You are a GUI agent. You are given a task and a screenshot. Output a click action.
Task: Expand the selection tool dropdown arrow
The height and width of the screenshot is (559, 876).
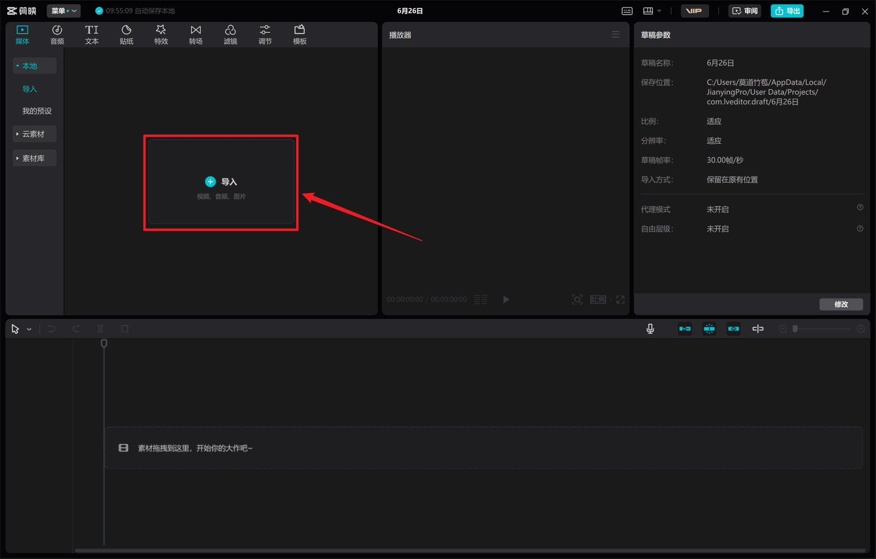29,329
